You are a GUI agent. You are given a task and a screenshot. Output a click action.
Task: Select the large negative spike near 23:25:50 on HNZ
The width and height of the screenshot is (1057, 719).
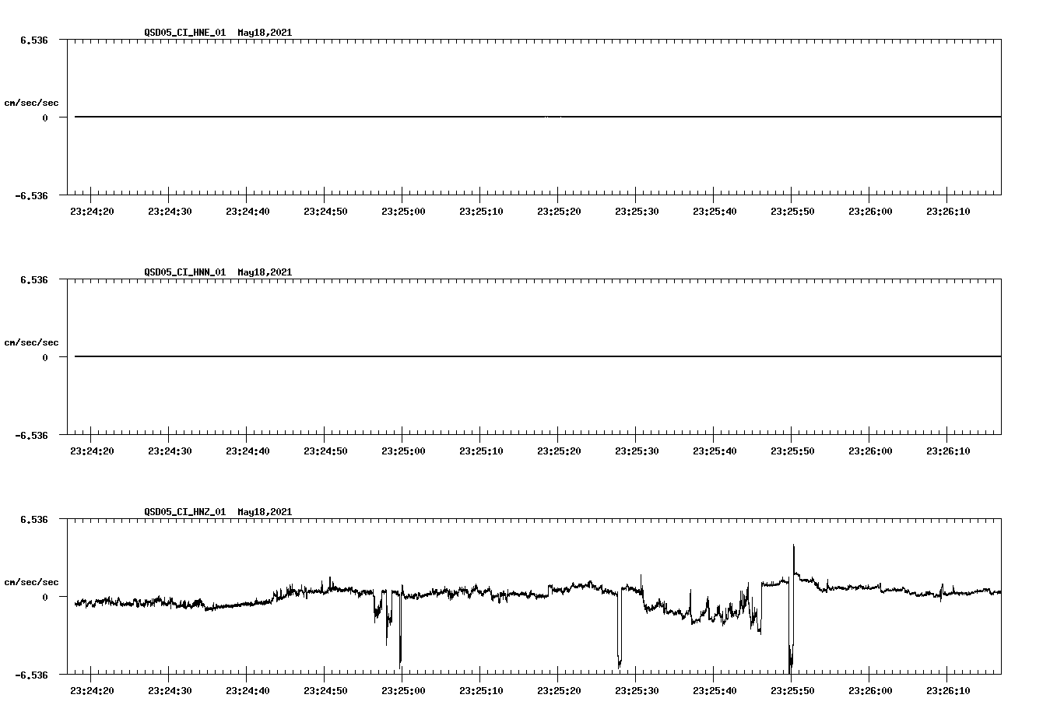[791, 654]
